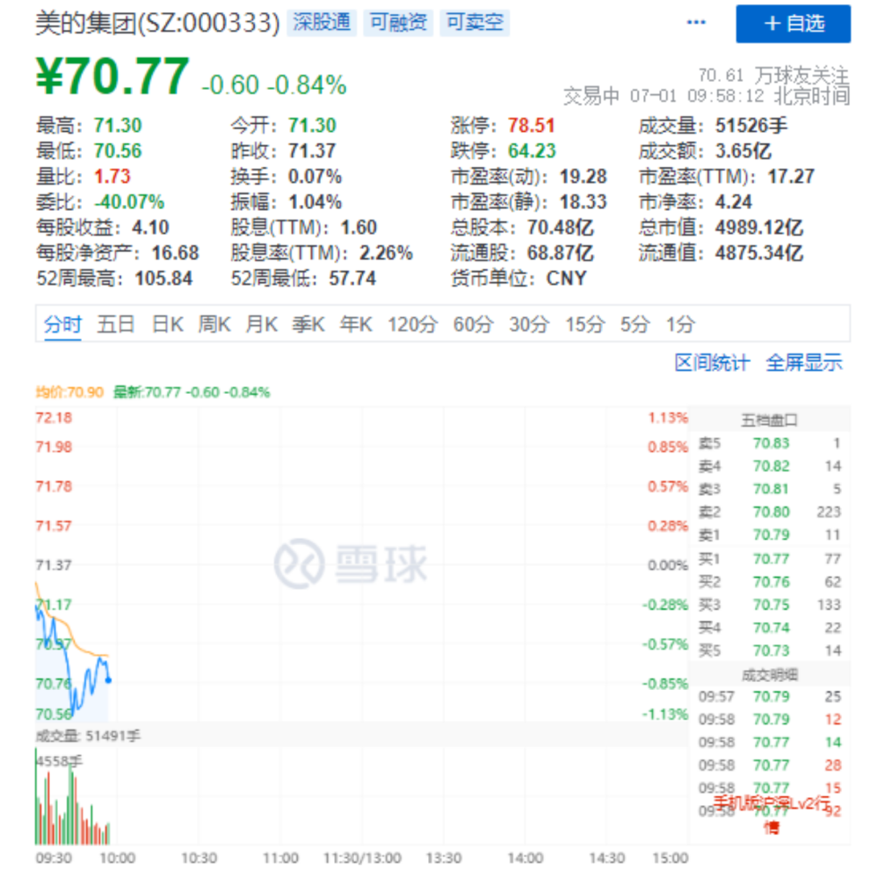Click the 可融资 tag
Viewport: 878px width, 879px height.
[x=398, y=23]
